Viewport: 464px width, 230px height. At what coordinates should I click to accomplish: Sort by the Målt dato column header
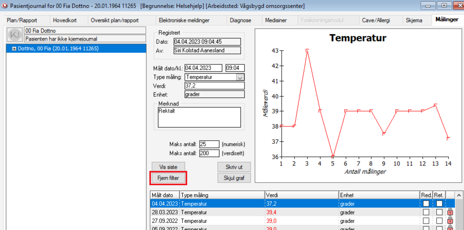coord(165,195)
